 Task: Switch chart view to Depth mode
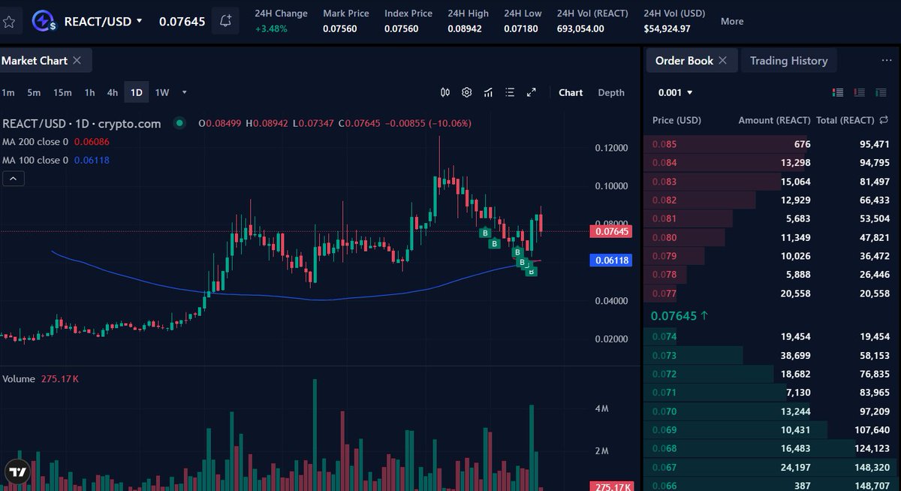tap(611, 92)
